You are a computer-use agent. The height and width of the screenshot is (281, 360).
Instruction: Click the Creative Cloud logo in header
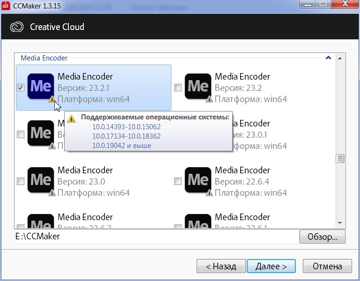click(x=17, y=27)
